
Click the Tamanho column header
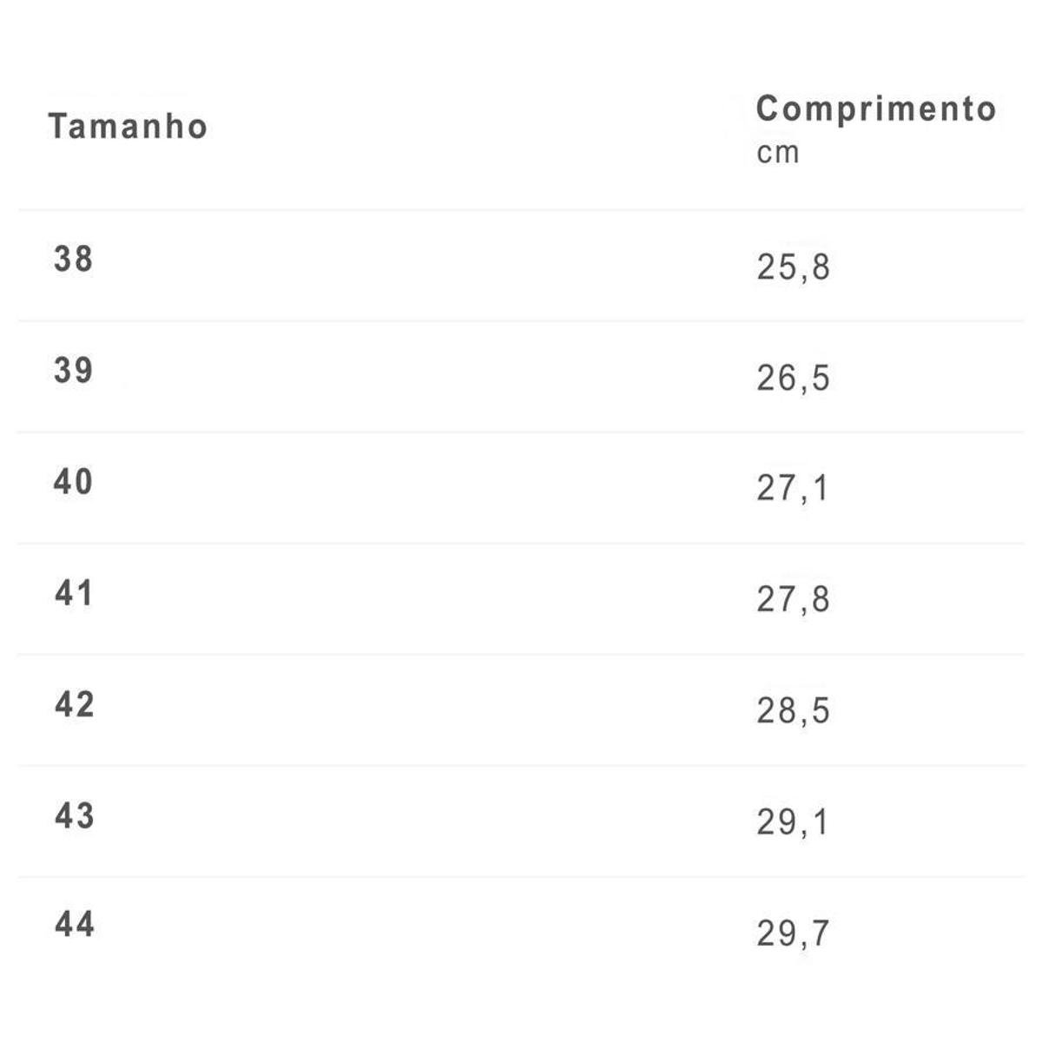point(128,127)
